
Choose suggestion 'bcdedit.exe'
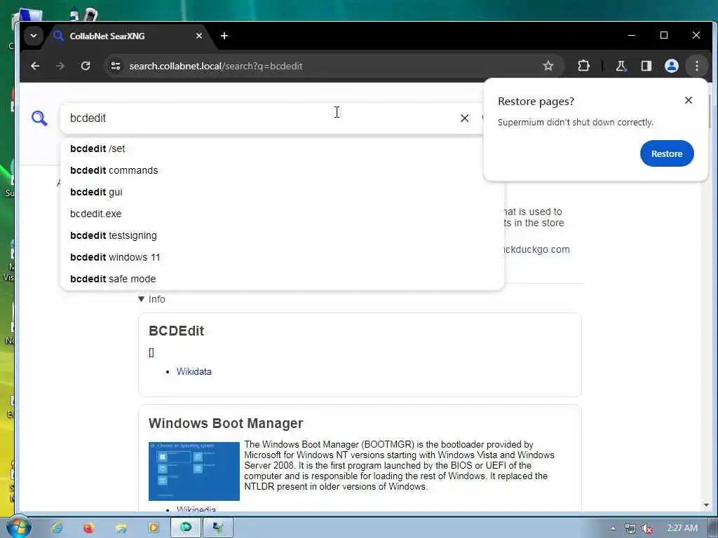tap(282, 214)
